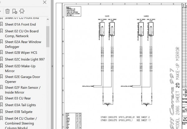Click bookmark ribbon icon beside Sheet 02 CU On Board
Image resolution: width=187 pixels, height=129 pixels.
[x=1, y=31]
